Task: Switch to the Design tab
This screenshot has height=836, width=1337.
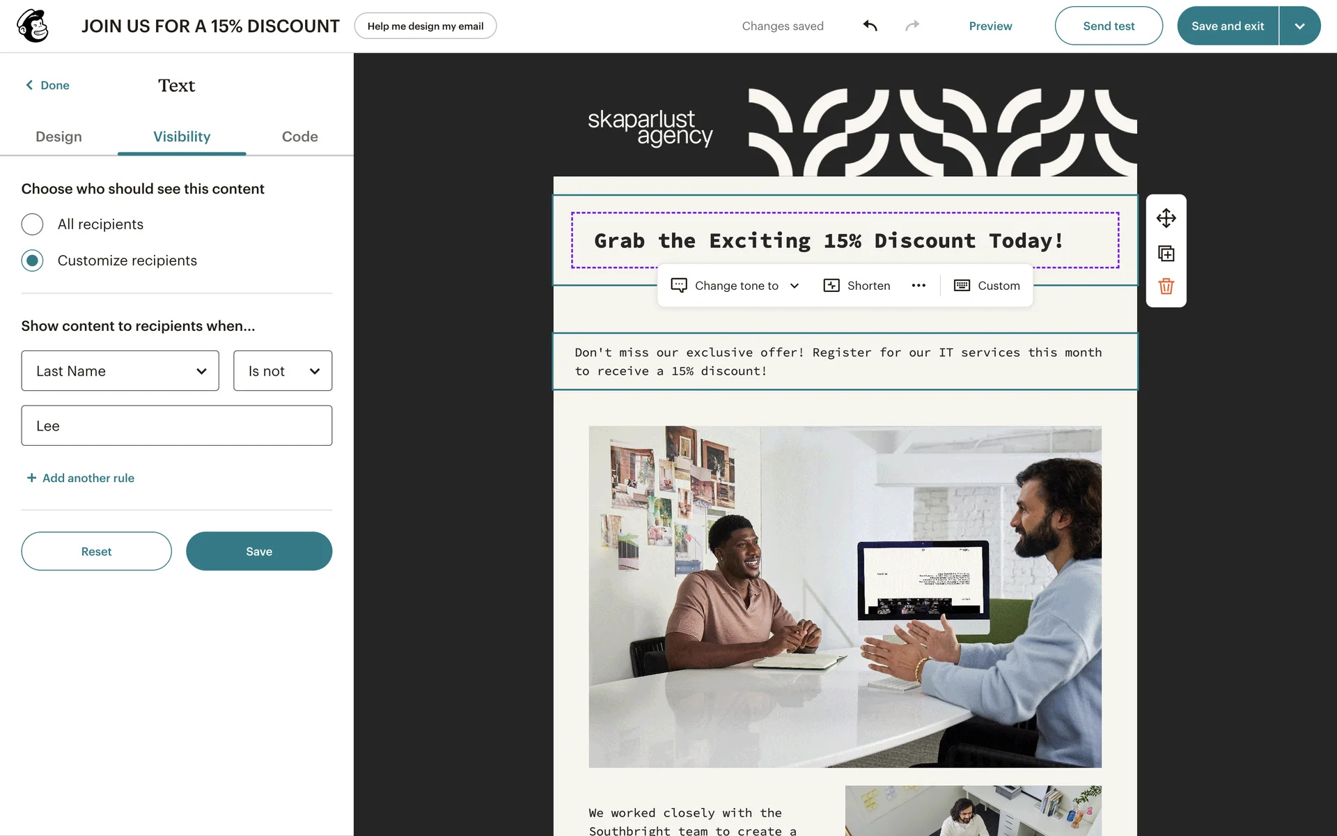Action: pyautogui.click(x=58, y=137)
